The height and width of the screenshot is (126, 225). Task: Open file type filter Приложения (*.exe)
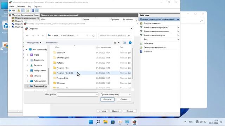coord(116,94)
